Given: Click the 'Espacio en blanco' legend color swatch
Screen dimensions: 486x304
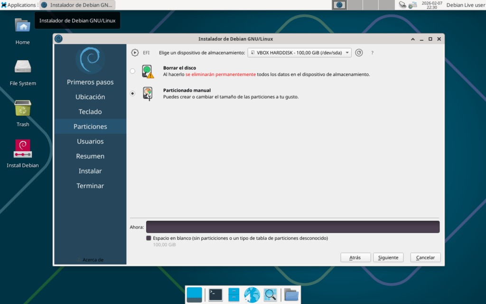Looking at the screenshot, I should [149, 238].
